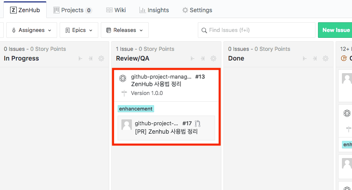The image size is (352, 190).
Task: Open In Progress pipeline gear settings
Action: 101,58
